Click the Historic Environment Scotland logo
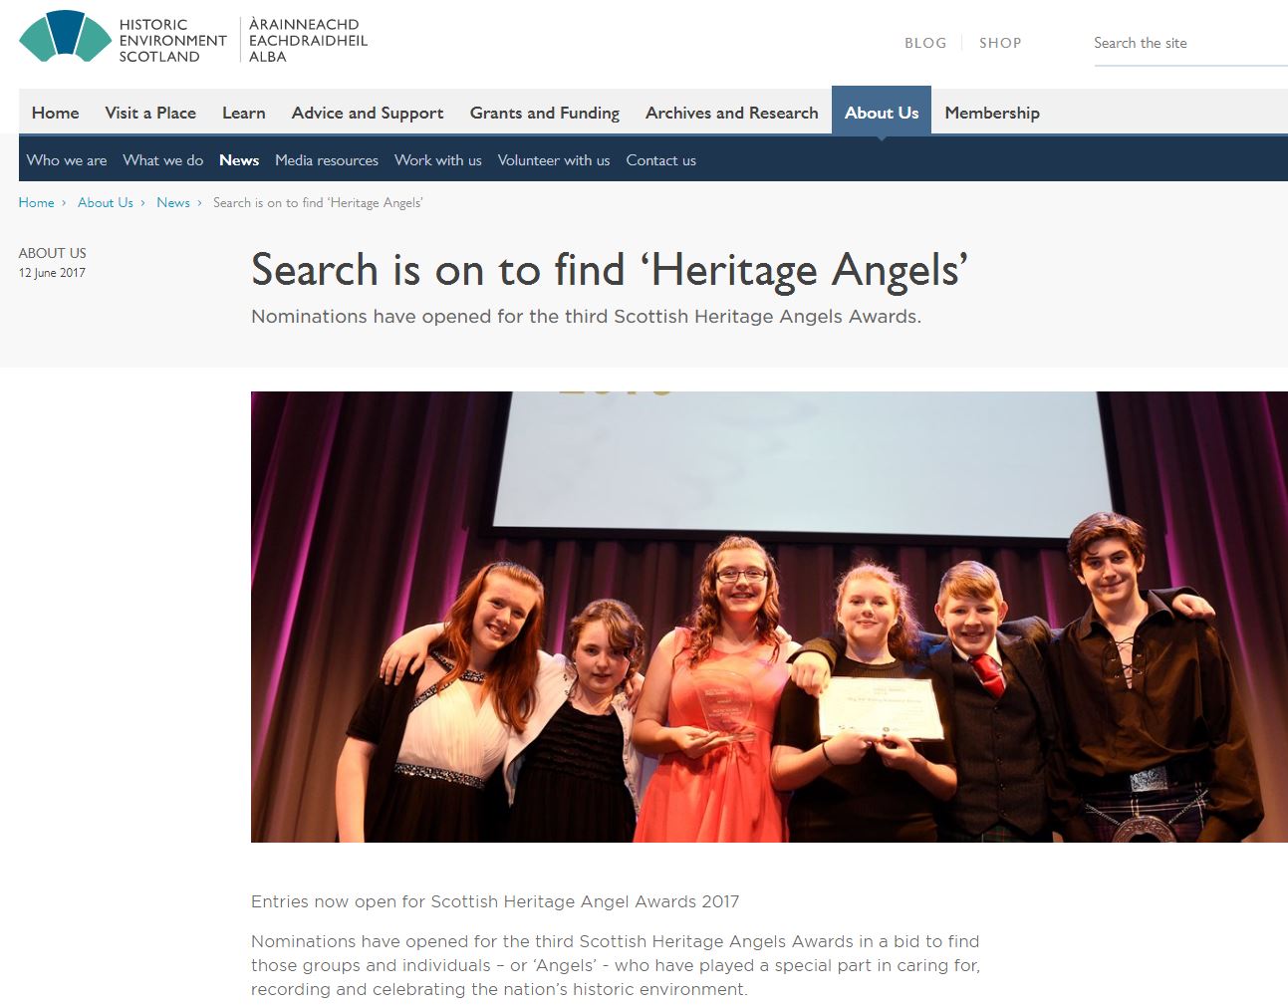1288x1005 pixels. [x=192, y=40]
